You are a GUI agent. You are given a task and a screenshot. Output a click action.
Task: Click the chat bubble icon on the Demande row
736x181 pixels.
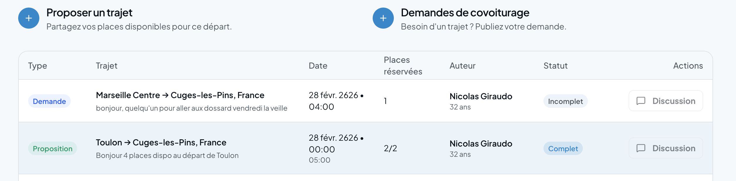(x=641, y=101)
